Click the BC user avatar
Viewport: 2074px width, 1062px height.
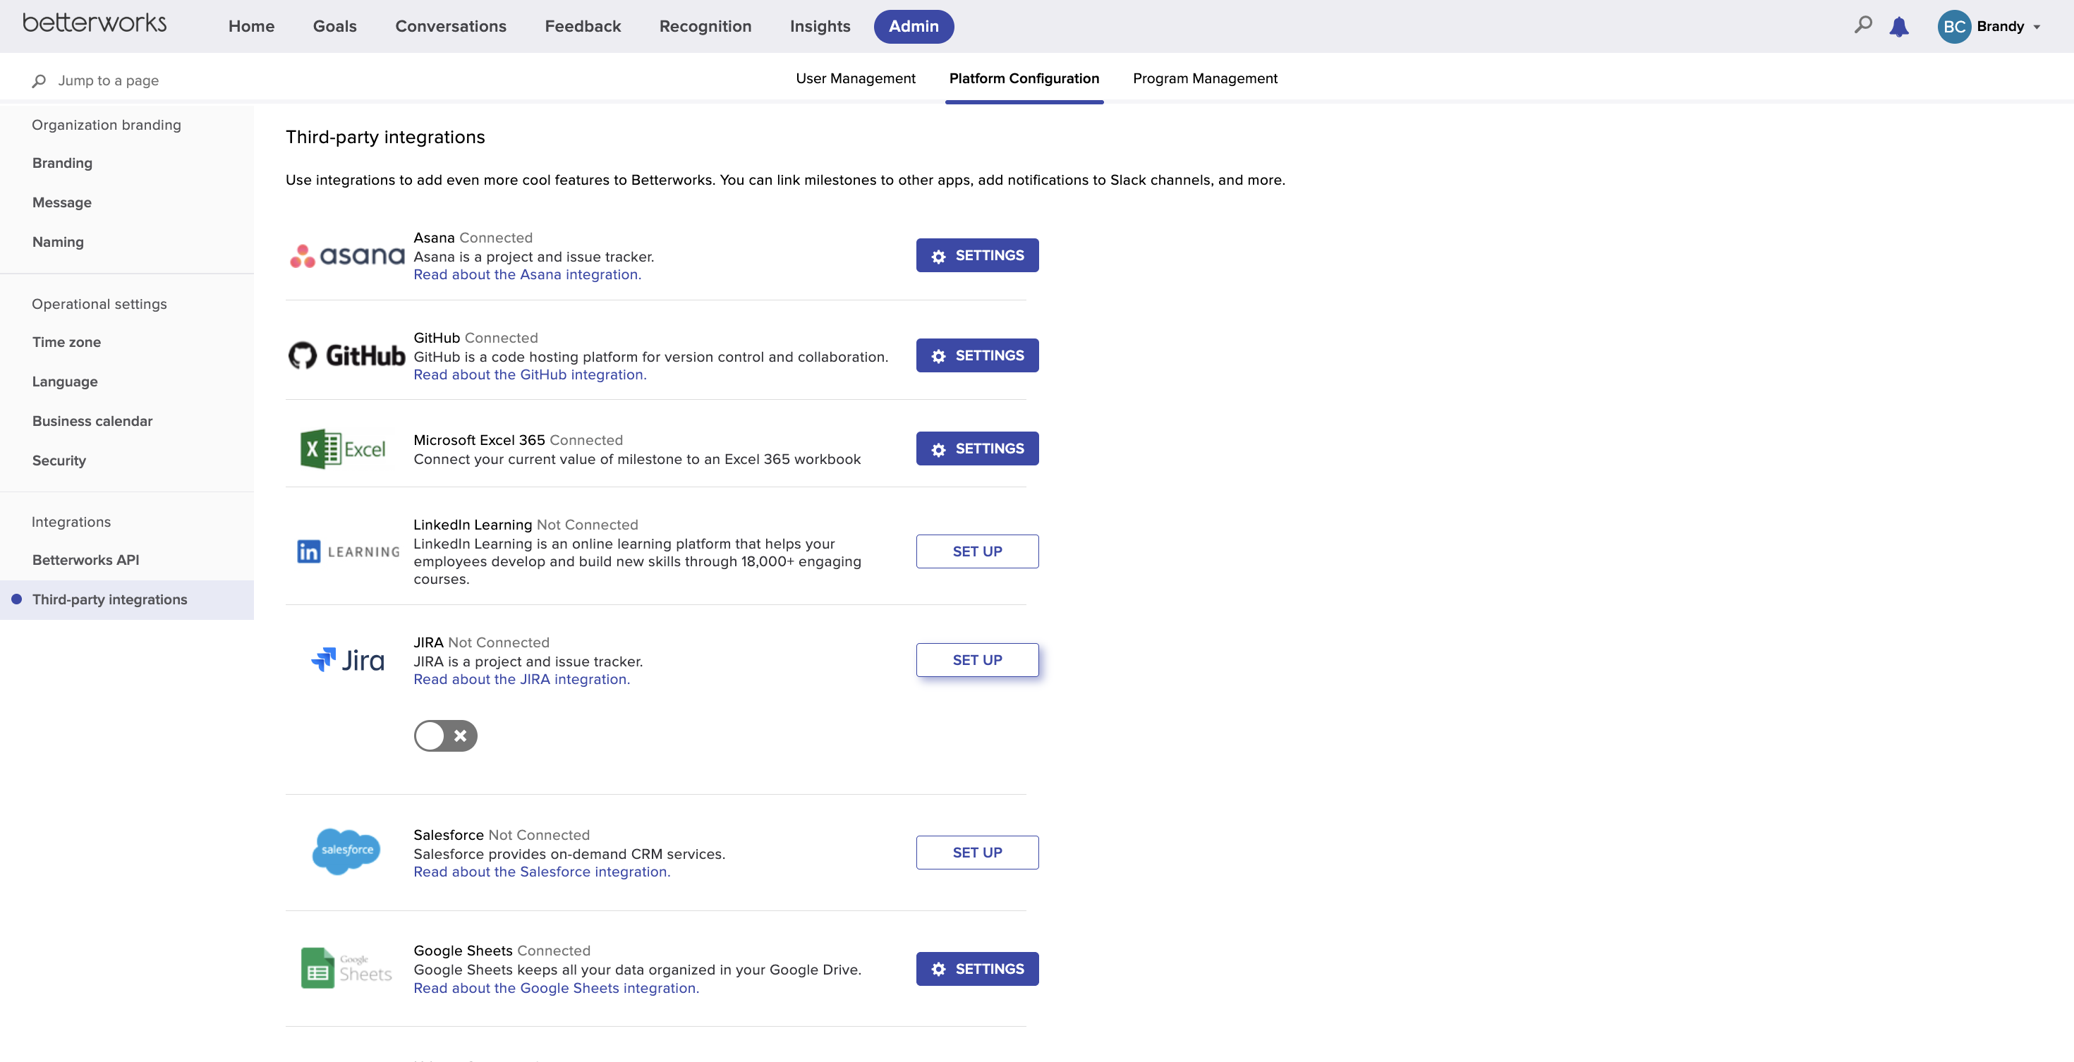click(1954, 27)
